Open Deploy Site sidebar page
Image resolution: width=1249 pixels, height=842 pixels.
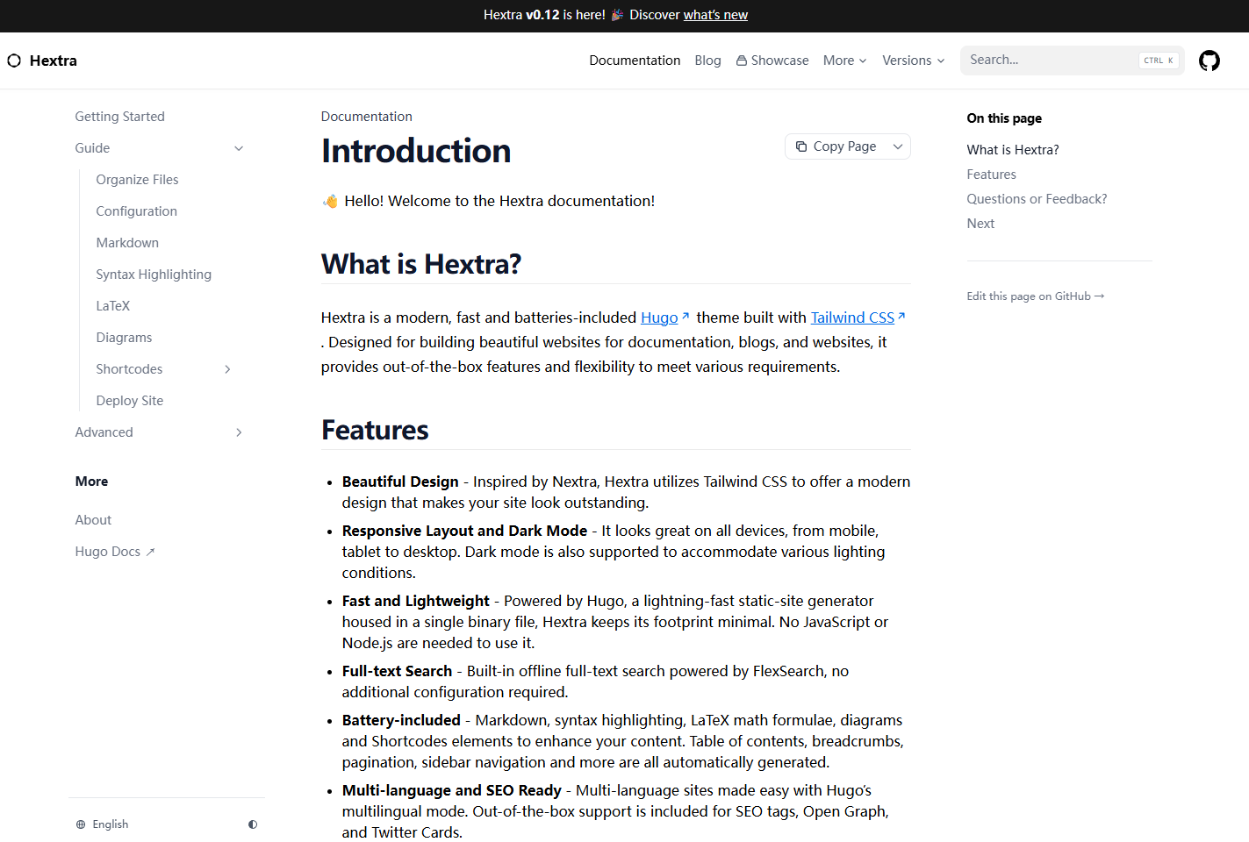129,401
